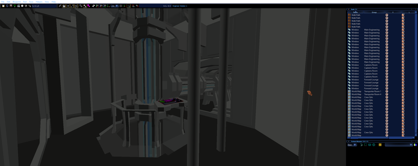Click the Parts list scroll-down arrow
This screenshot has height=166, width=418.
click(416, 135)
